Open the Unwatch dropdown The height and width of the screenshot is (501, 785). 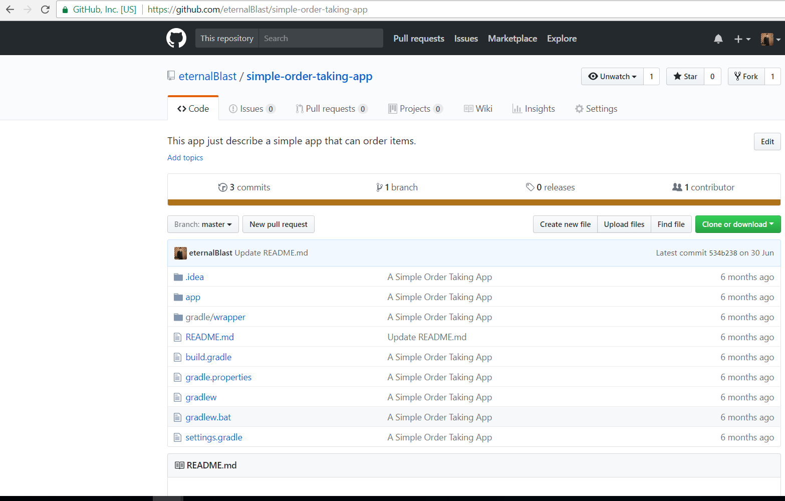tap(612, 77)
